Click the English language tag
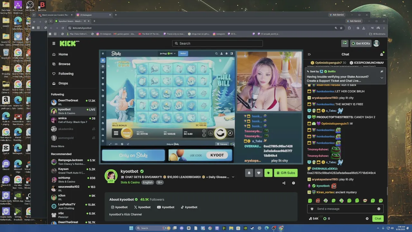The height and width of the screenshot is (232, 412). 148,182
